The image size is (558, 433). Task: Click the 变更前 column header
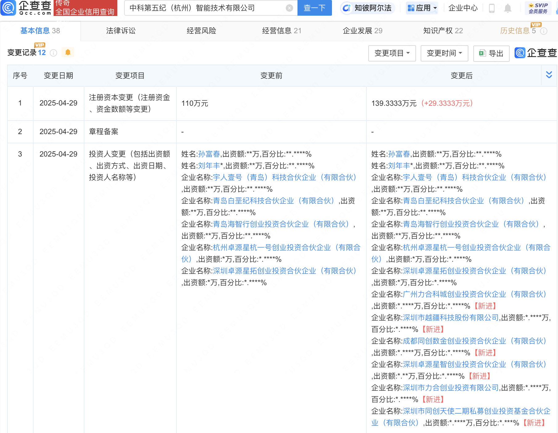[x=271, y=76]
